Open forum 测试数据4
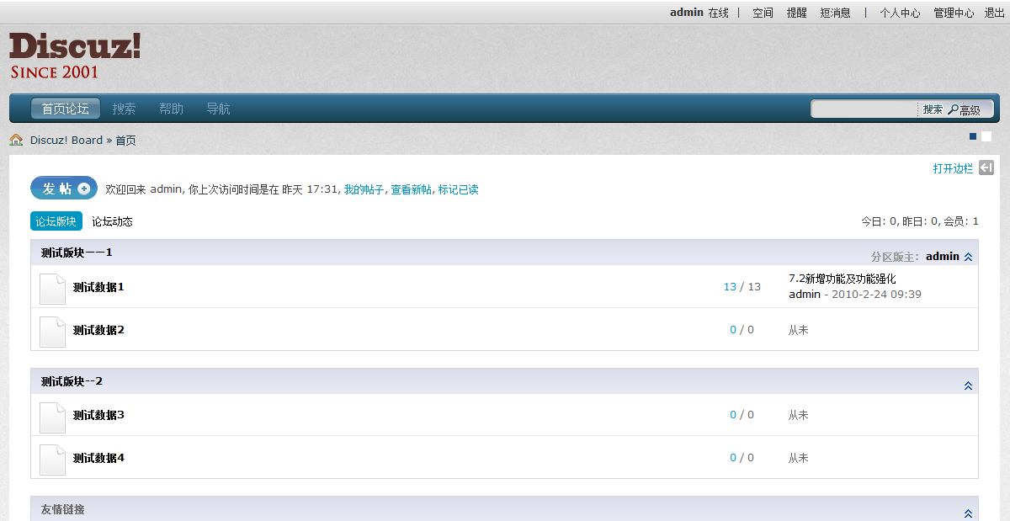This screenshot has width=1010, height=521. (x=98, y=458)
